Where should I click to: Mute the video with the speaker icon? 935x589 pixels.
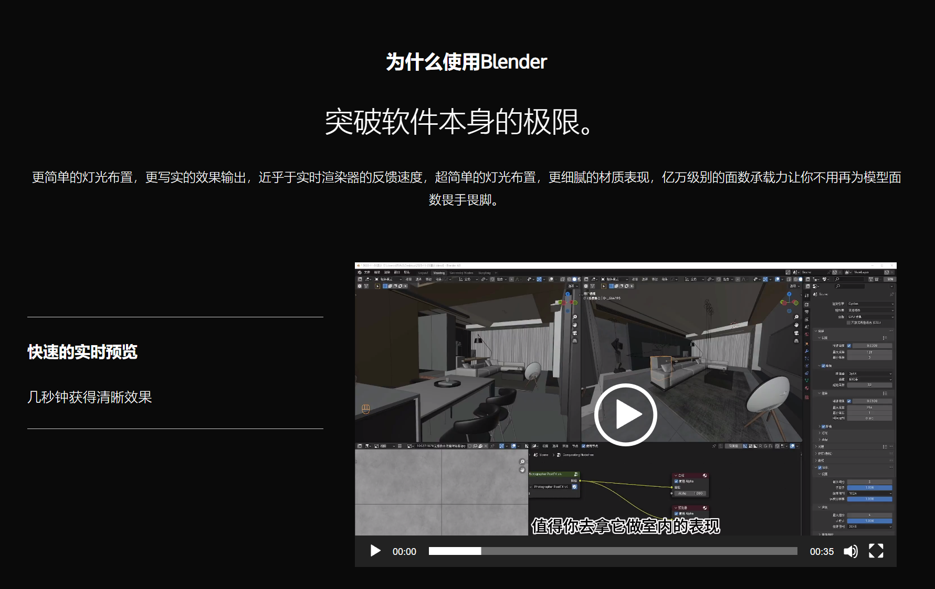(850, 551)
